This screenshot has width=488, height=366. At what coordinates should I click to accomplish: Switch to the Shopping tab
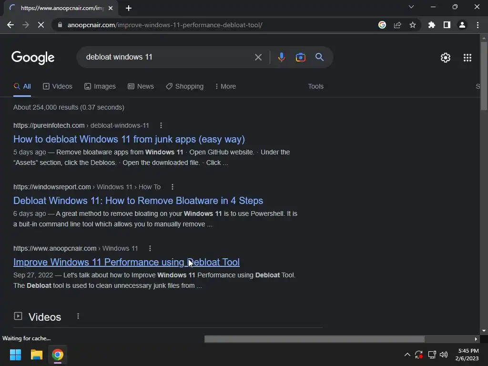point(184,87)
